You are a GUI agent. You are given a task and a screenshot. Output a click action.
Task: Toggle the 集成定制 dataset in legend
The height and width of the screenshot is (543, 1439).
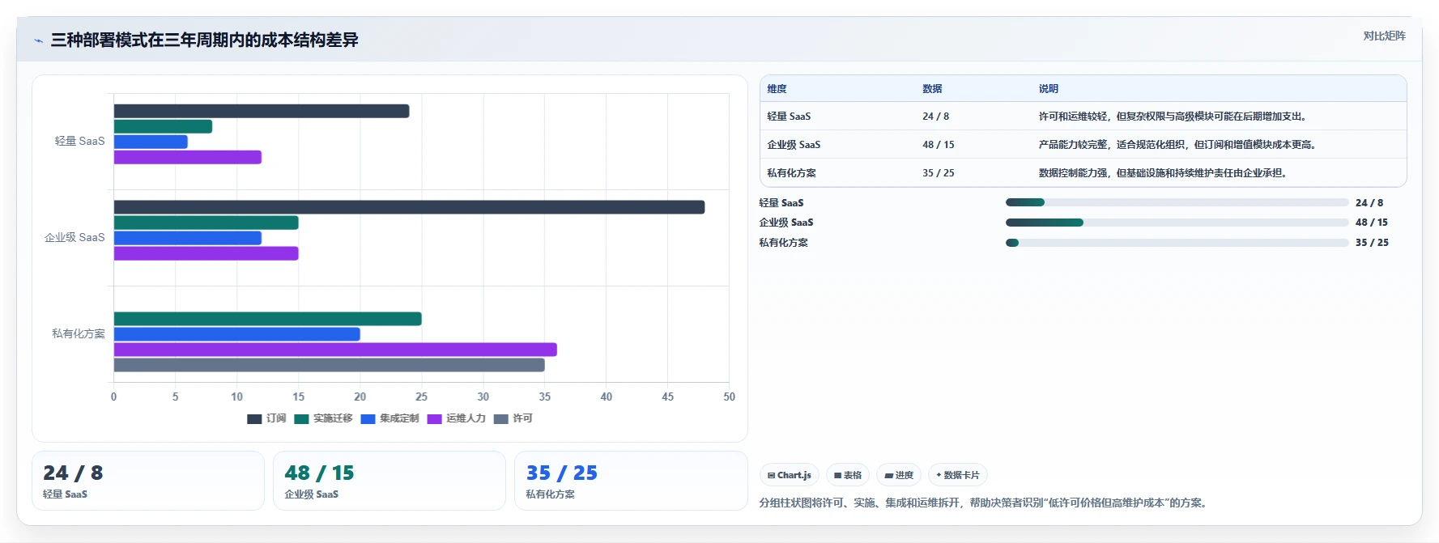point(390,418)
